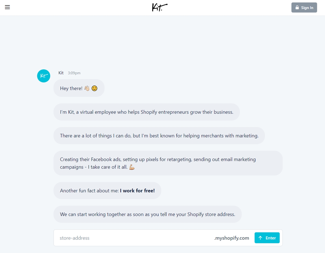This screenshot has height=253, width=325.
Task: Click the Kit sender name label
Action: point(61,73)
